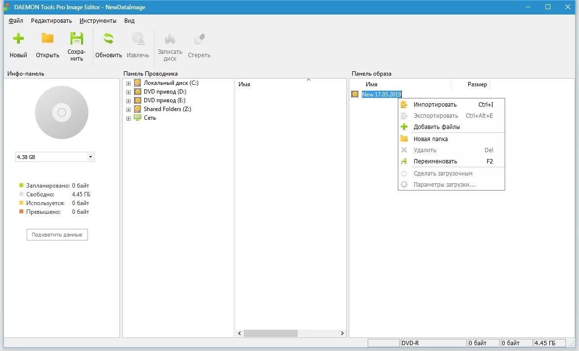
Task: Click the green plus beside Добавить файлы
Action: pos(403,127)
